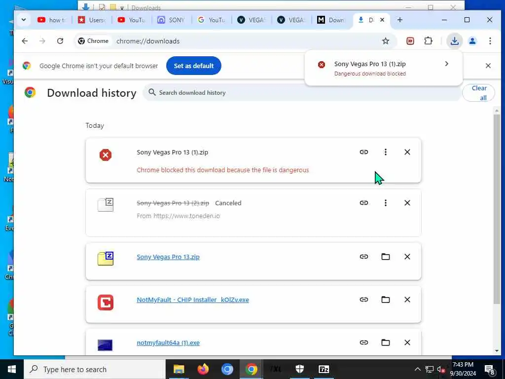Copy download link for canceled Sony Vegas Pro 13 (2).zip
Screen dimensions: 505x379
coord(364,203)
